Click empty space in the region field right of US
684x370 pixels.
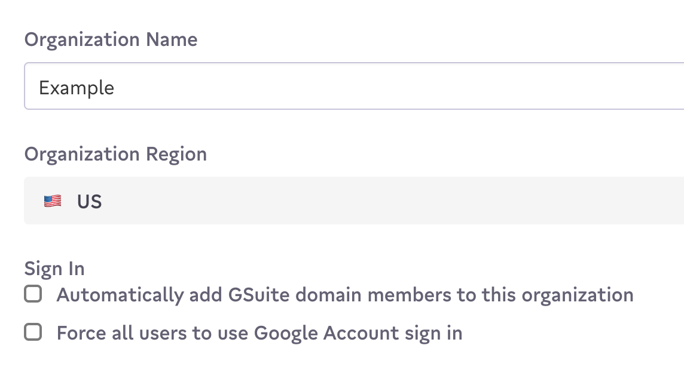click(389, 201)
